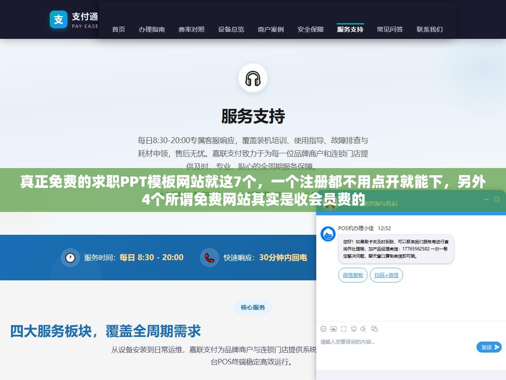Open 办理指南 navigation item
Screen dimensions: 506x380
pyautogui.click(x=152, y=29)
